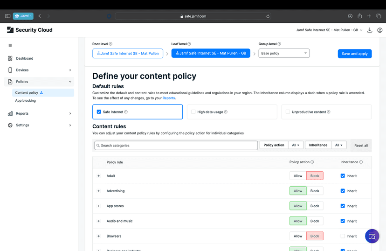
Task: Click the privacy shield icon beside the address bar
Action: tap(109, 16)
